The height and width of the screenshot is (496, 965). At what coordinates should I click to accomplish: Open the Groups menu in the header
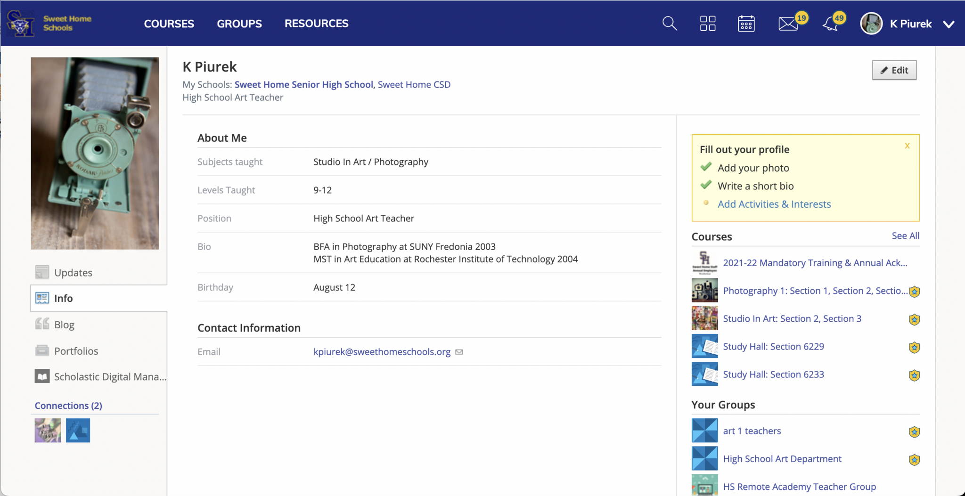point(239,24)
